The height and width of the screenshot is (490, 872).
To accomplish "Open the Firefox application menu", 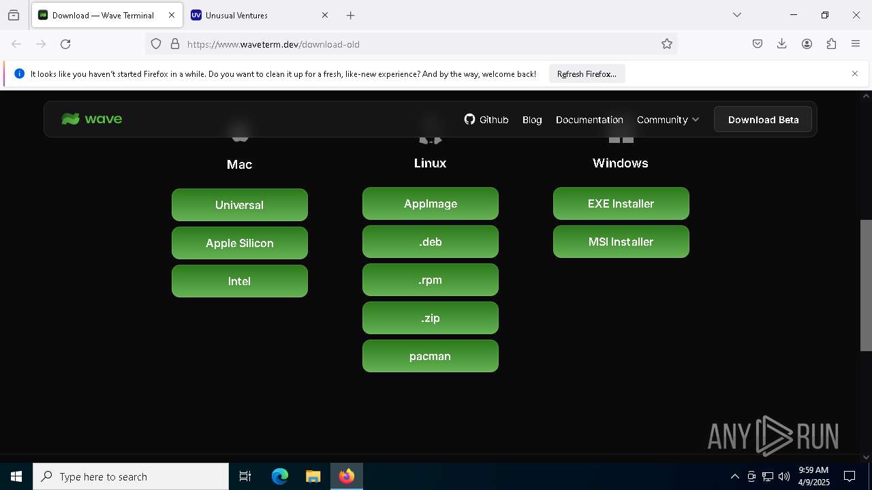I will (x=856, y=44).
